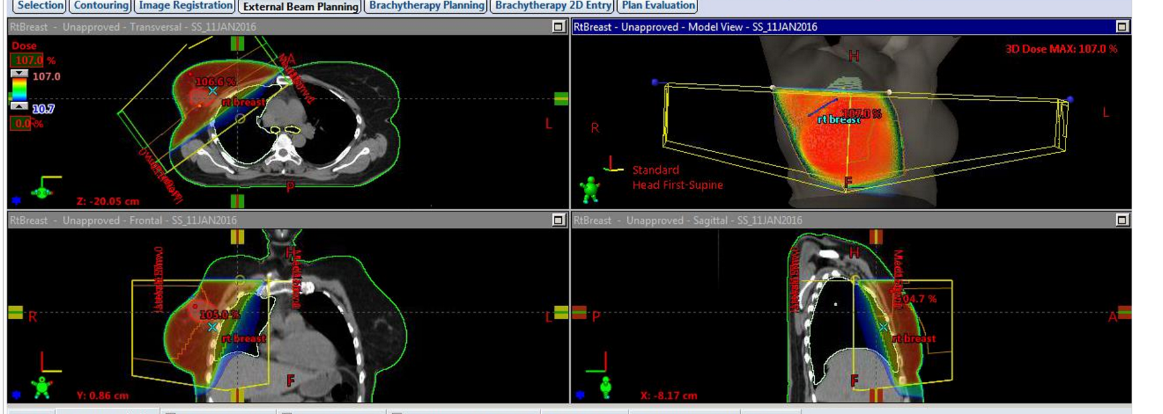Click the Y: 0.86 cm slice readout
This screenshot has width=1163, height=414.
coord(103,395)
